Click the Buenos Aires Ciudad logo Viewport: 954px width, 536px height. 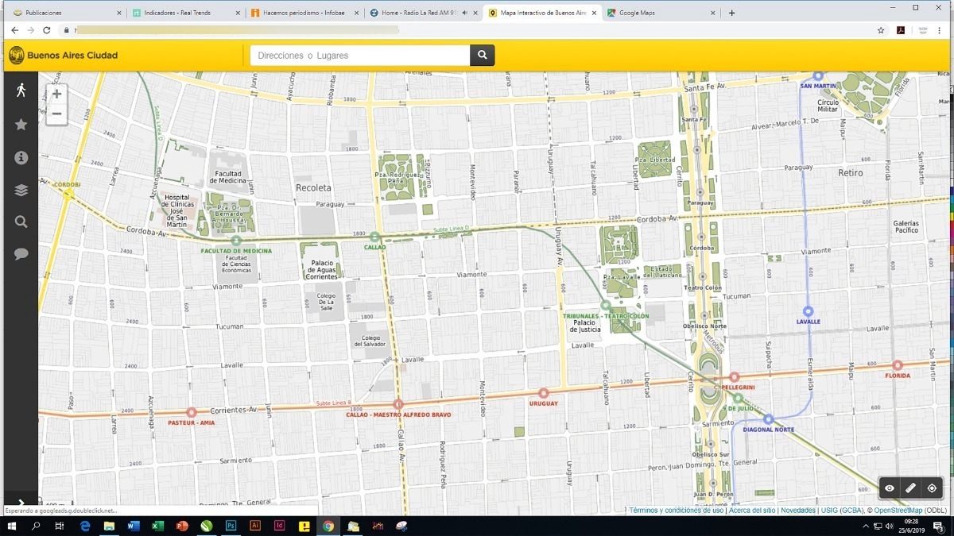[x=63, y=56]
